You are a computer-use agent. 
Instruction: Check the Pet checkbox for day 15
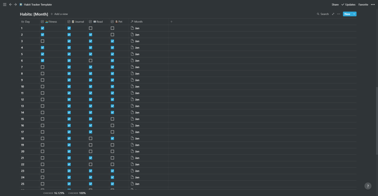click(112, 119)
